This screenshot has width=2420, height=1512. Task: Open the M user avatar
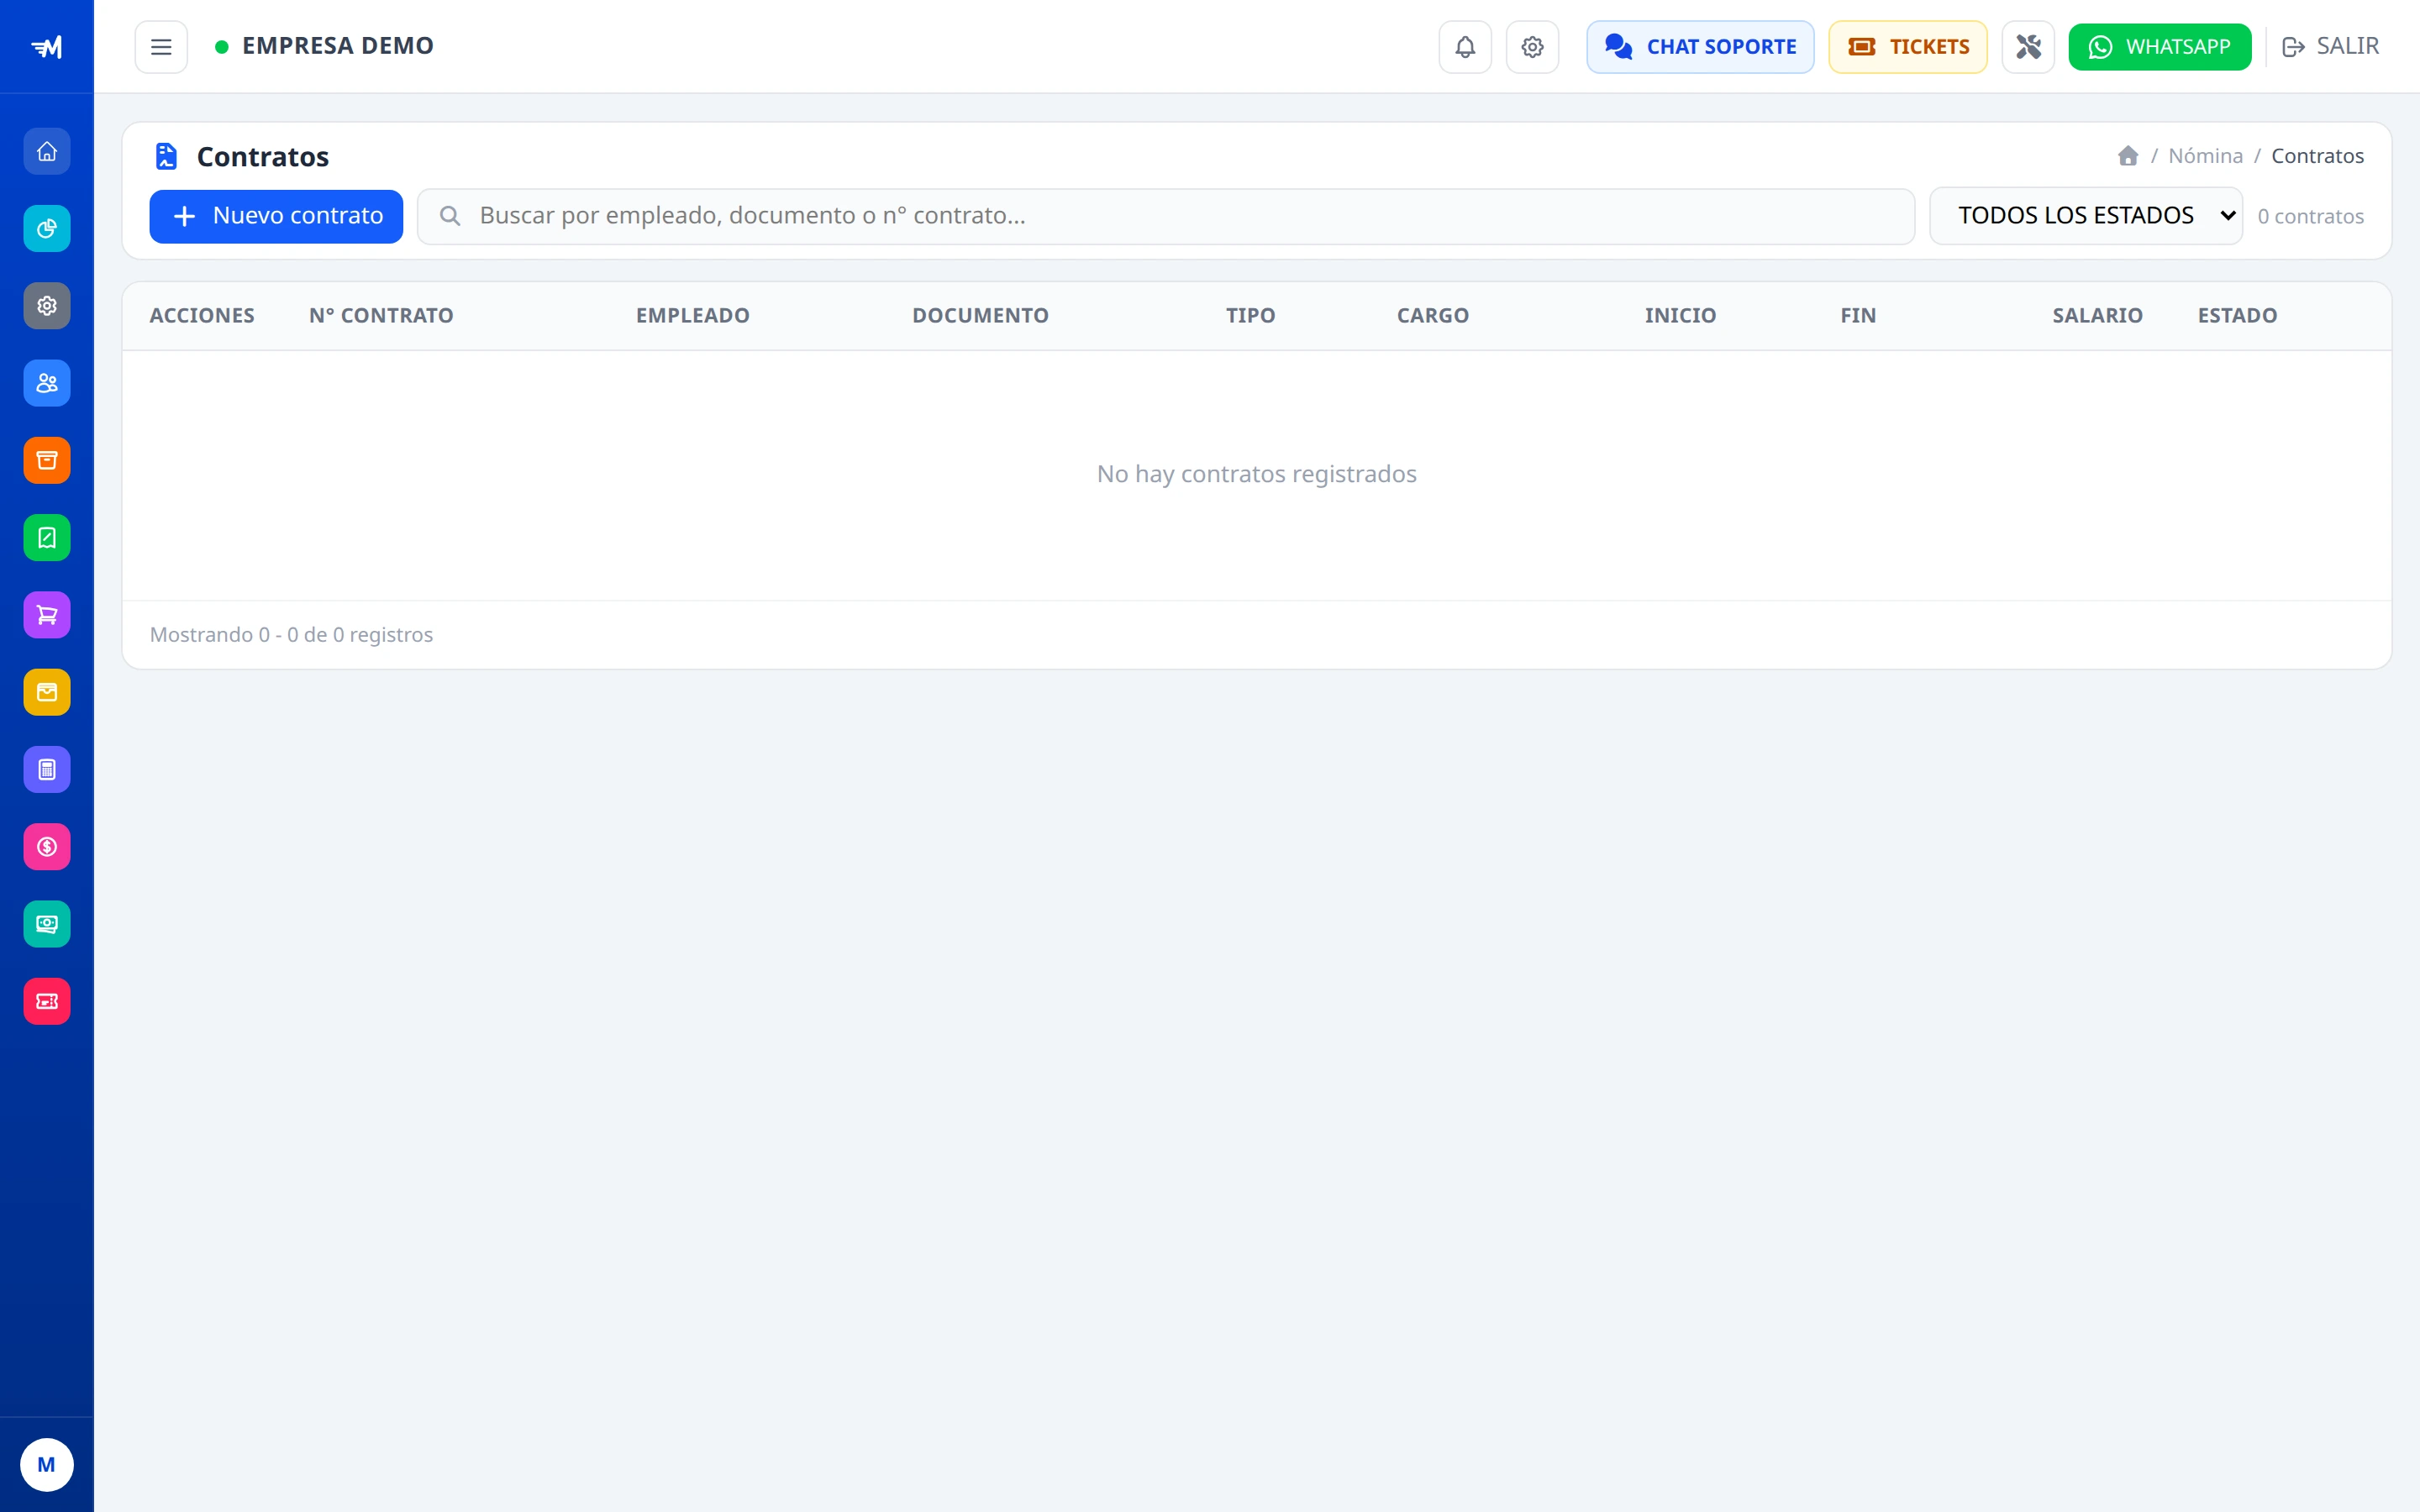click(x=47, y=1465)
